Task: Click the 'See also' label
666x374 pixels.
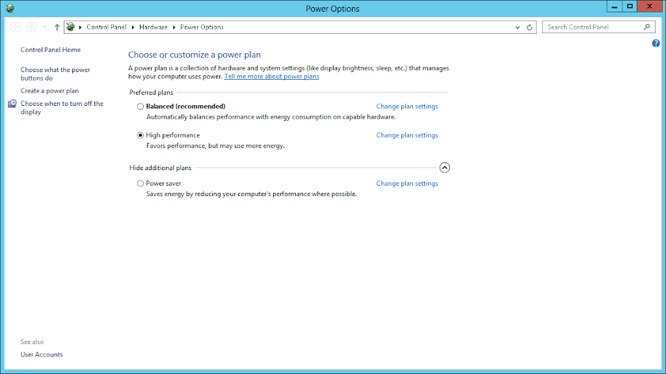Action: pyautogui.click(x=33, y=342)
